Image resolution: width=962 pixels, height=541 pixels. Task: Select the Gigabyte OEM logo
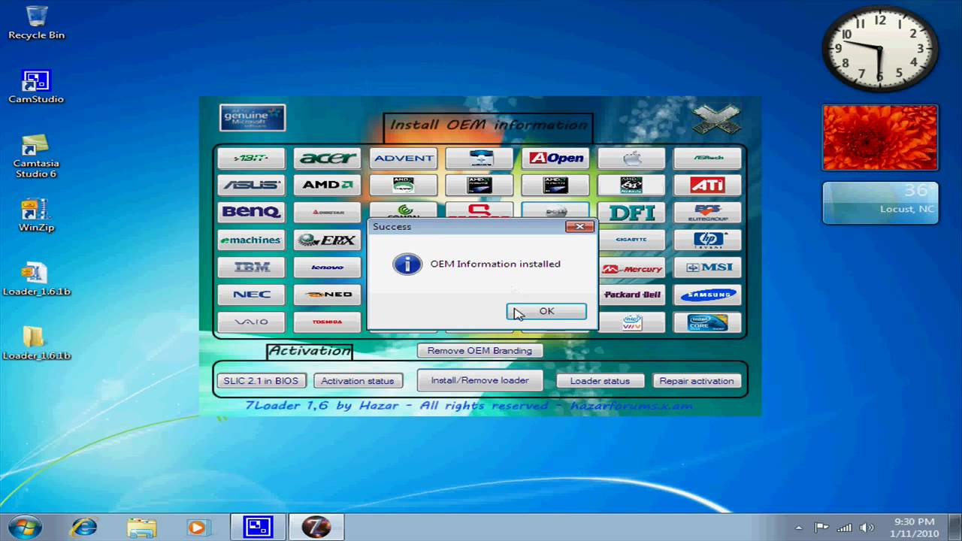coord(632,240)
